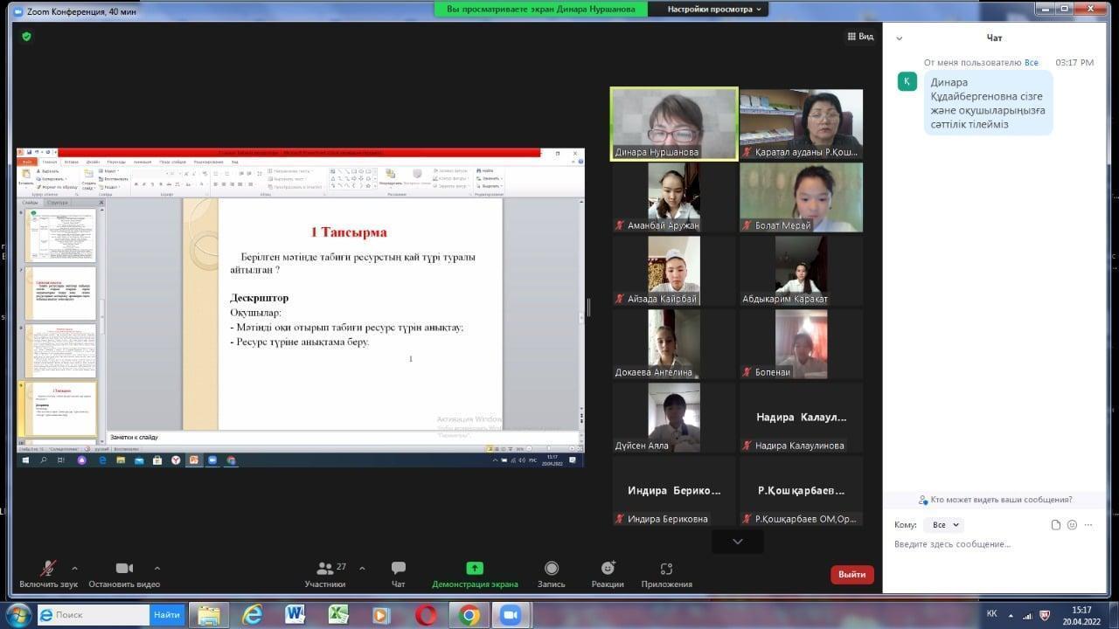Expand video options arrow beside camera

(x=157, y=568)
